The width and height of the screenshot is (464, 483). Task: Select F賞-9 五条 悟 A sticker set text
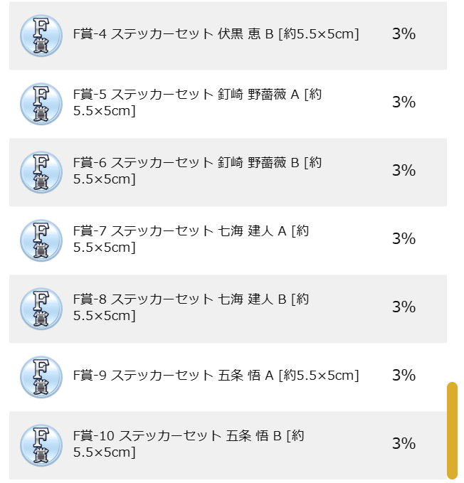(216, 376)
